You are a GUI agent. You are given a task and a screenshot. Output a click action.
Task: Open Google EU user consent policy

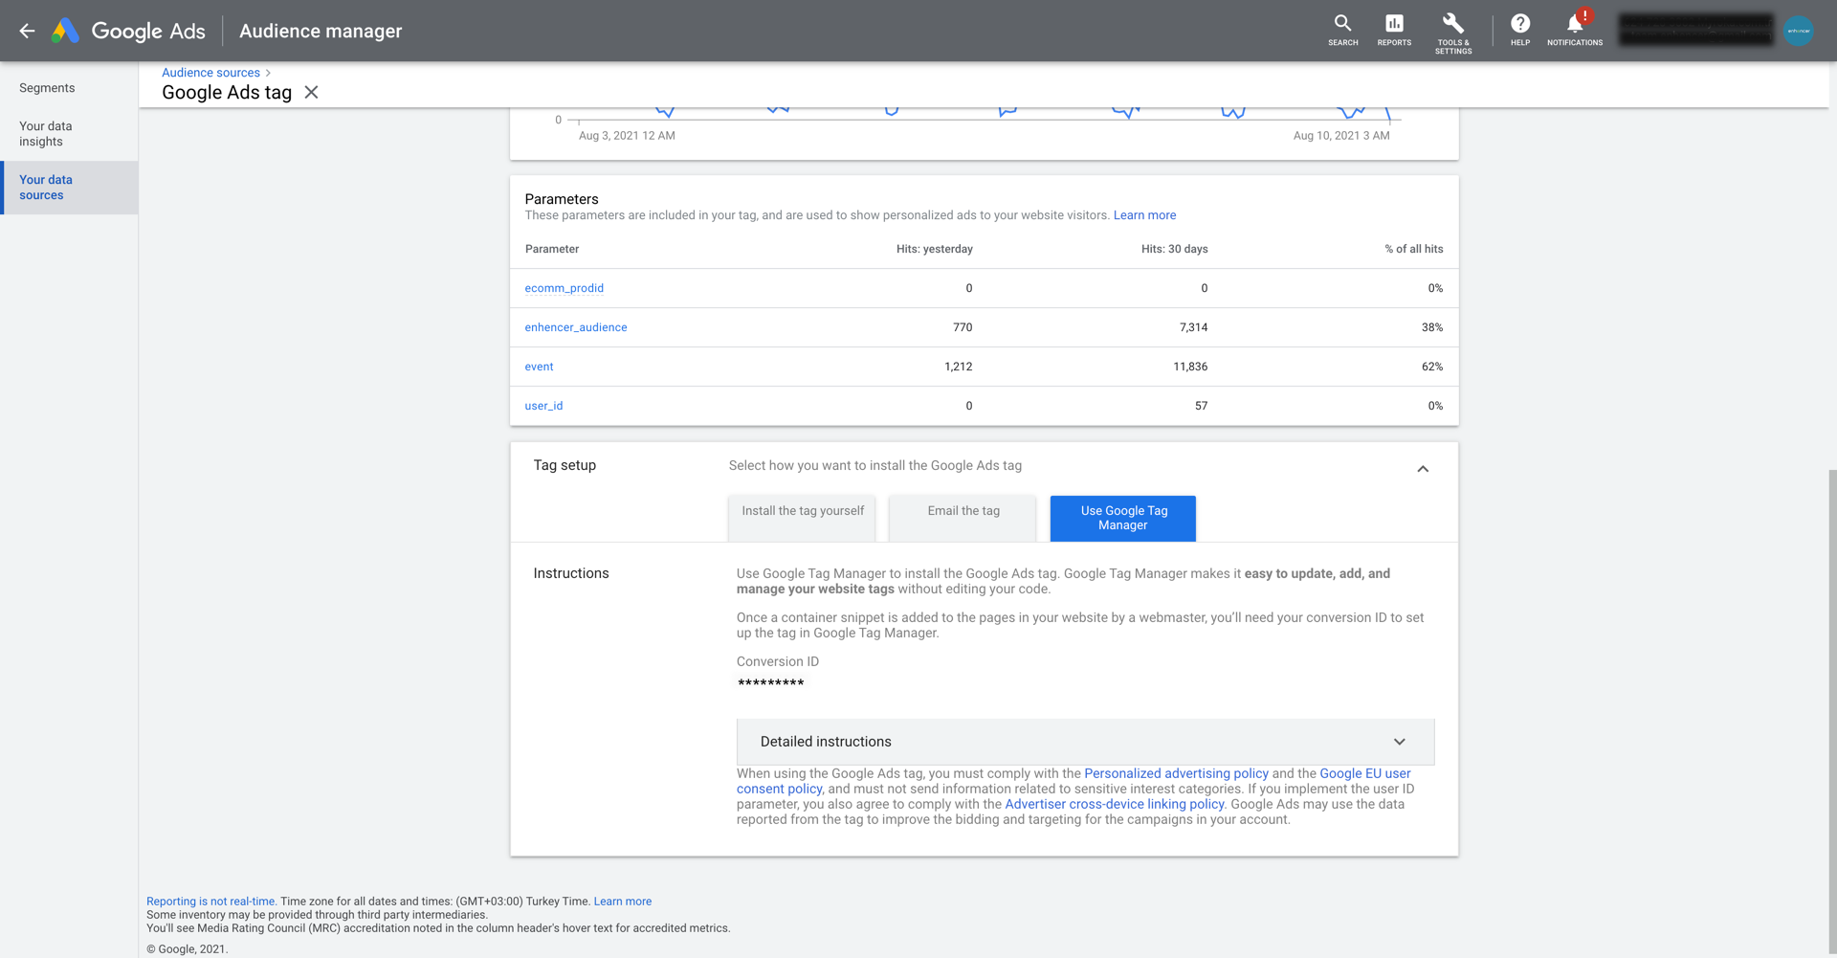coord(1364,773)
